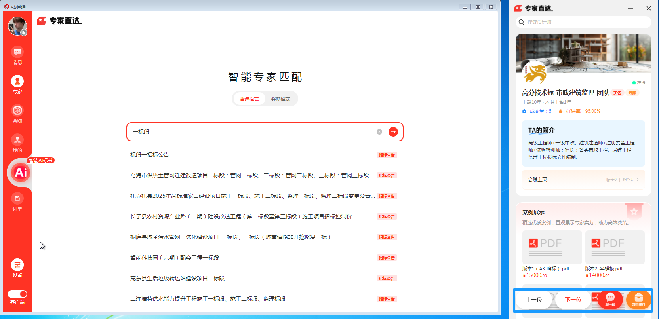Viewport: 659px width, 319px height.
Task: Click the 好评率：95.00% stat
Action: click(579, 111)
